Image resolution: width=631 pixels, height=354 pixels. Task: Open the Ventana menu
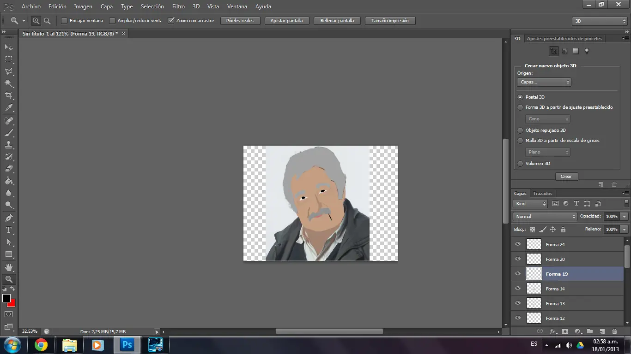click(x=237, y=6)
